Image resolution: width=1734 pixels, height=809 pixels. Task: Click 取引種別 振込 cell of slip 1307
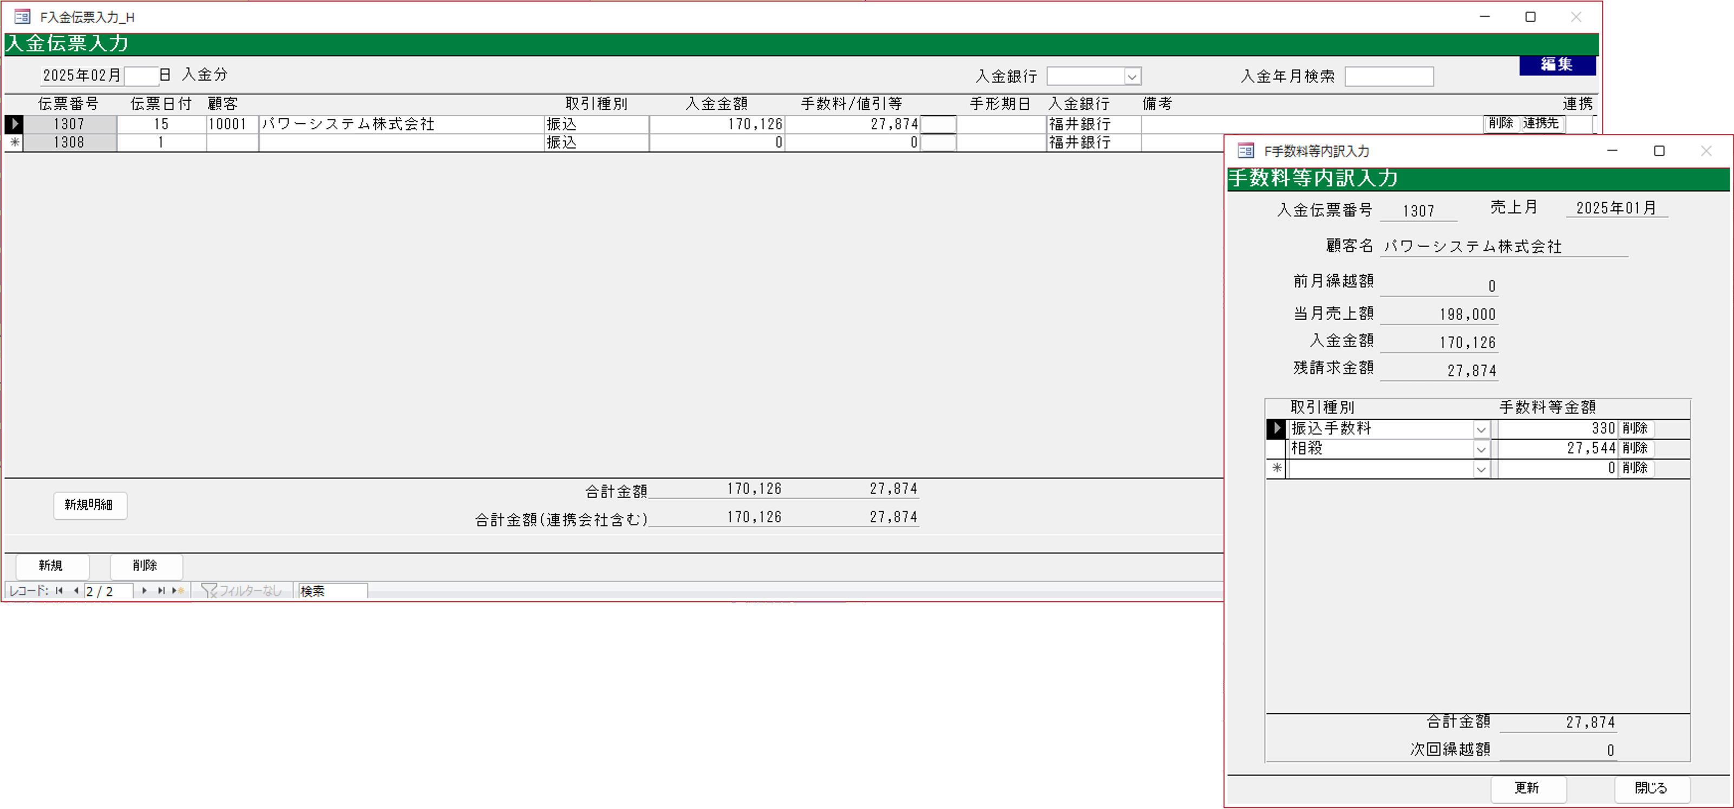coord(597,124)
